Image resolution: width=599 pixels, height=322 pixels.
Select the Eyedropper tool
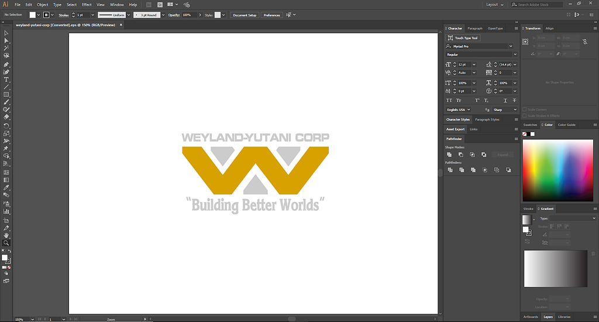point(6,188)
